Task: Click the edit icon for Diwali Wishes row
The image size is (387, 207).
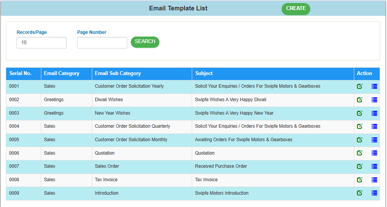Action: pos(360,100)
